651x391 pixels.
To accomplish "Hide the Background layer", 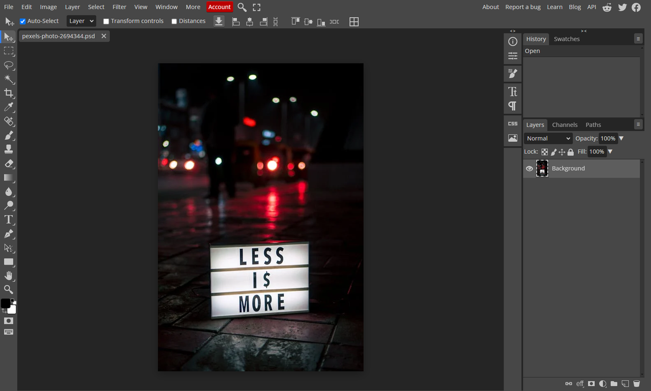I will click(529, 168).
